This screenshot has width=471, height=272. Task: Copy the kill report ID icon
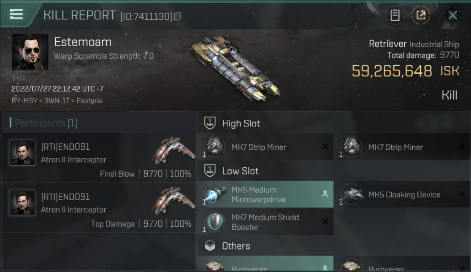[177, 16]
